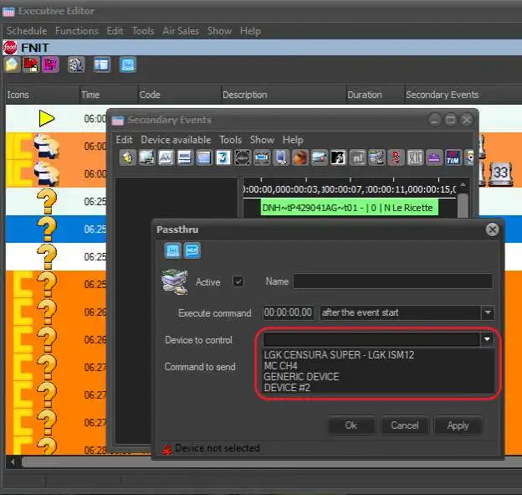Expand the Device to control dropdown arrow
This screenshot has height=495, width=522.
(487, 340)
